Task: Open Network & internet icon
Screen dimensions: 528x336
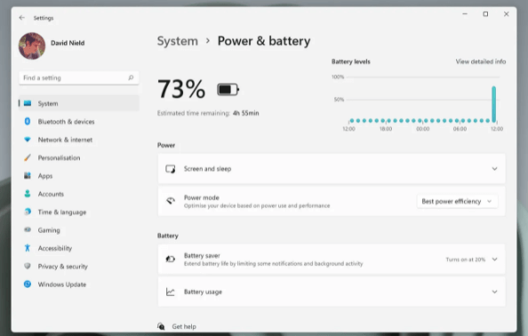Action: (28, 140)
